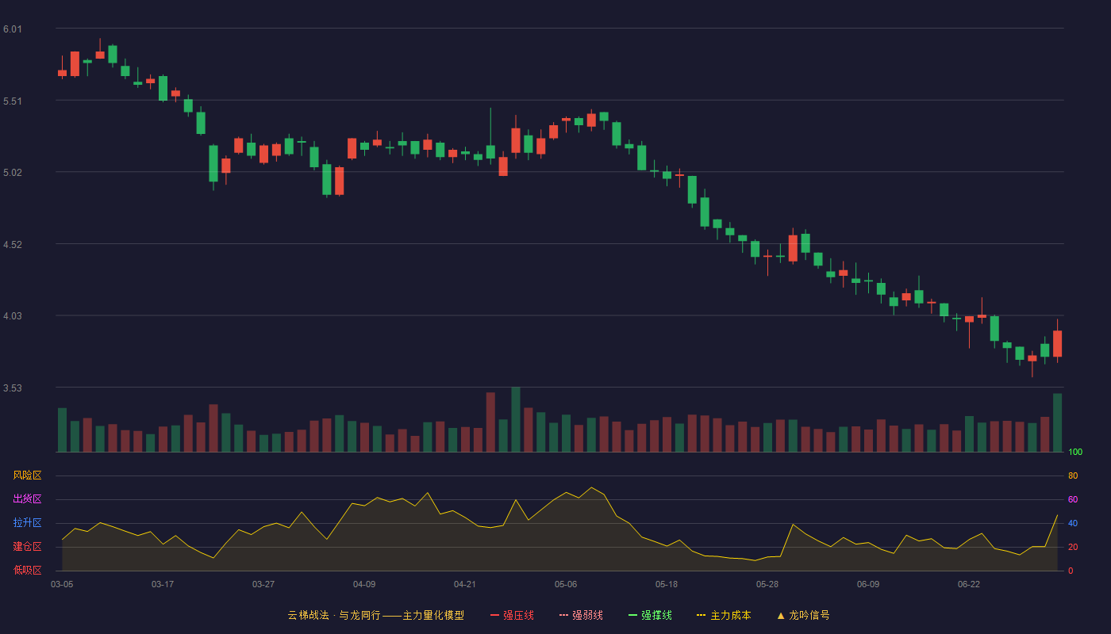This screenshot has height=634, width=1111.
Task: Click the 03-05 date label
Action: [62, 584]
